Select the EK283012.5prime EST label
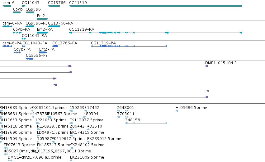The image size is (265, 162). (104, 139)
